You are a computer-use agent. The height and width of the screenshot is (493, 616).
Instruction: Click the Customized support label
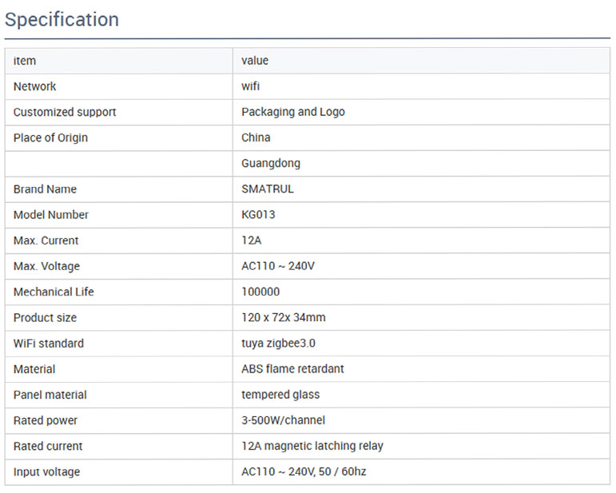click(x=65, y=112)
